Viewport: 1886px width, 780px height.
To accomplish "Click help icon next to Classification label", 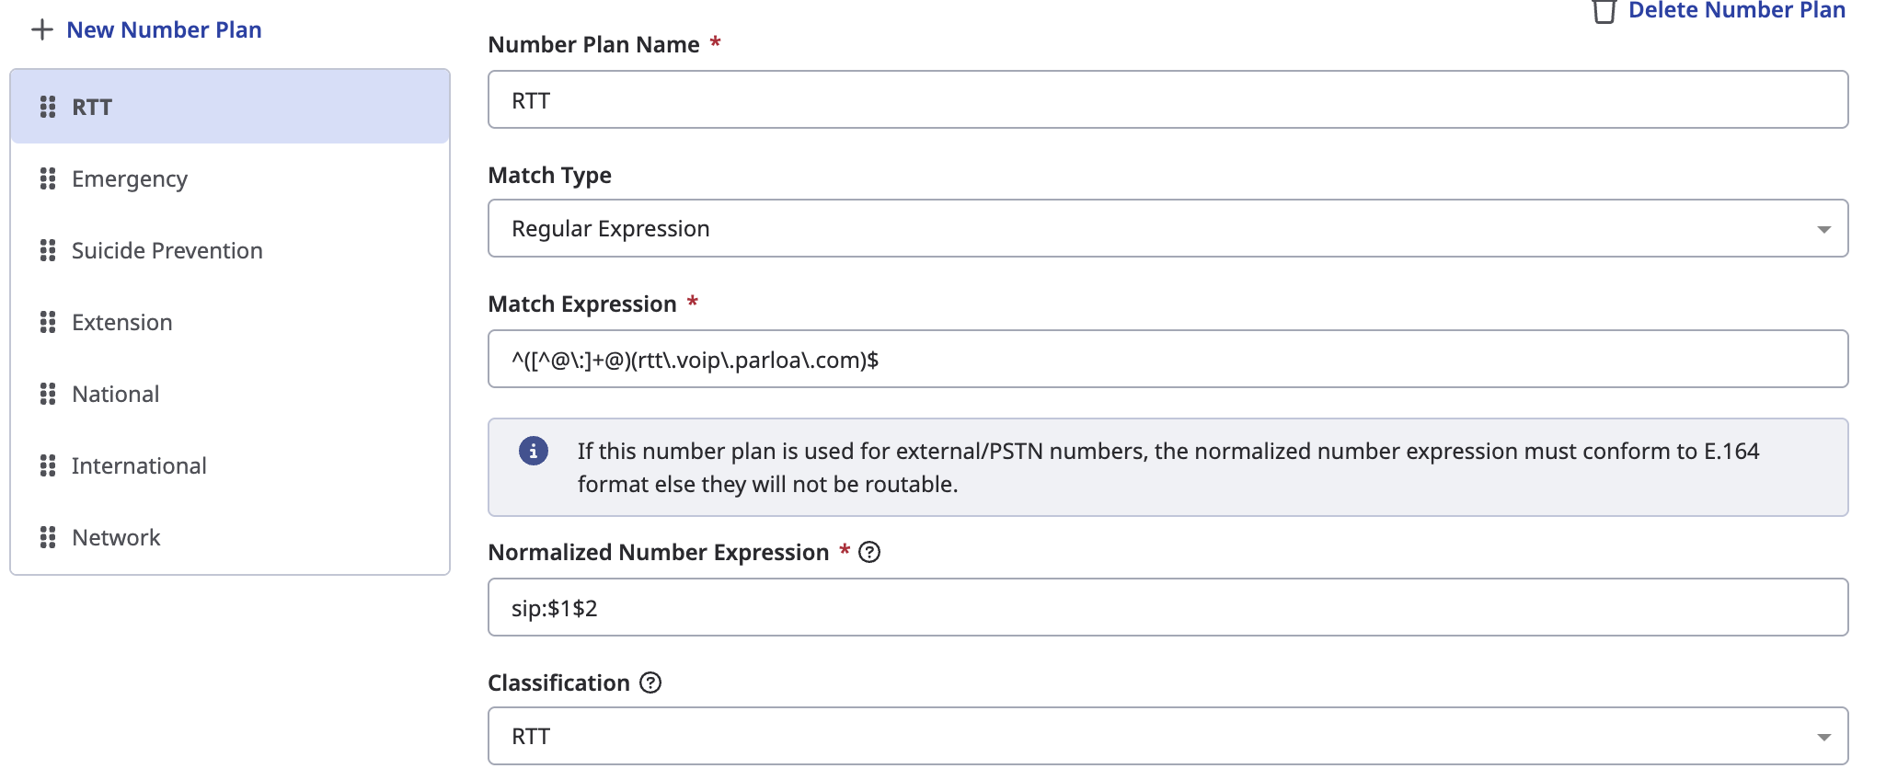I will coord(650,682).
